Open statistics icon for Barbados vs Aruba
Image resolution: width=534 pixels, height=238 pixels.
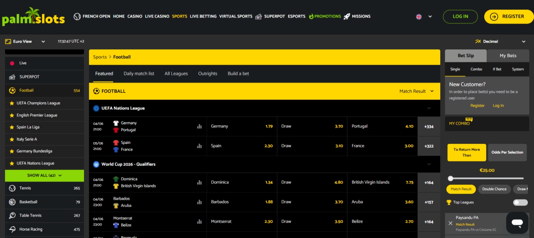point(199,202)
